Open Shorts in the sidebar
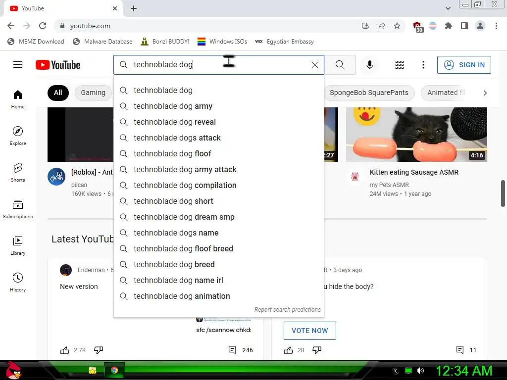The height and width of the screenshot is (380, 507). click(x=18, y=173)
